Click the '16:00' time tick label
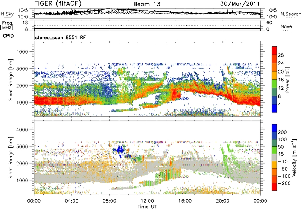301x209 pixels. pyautogui.click(x=185, y=201)
